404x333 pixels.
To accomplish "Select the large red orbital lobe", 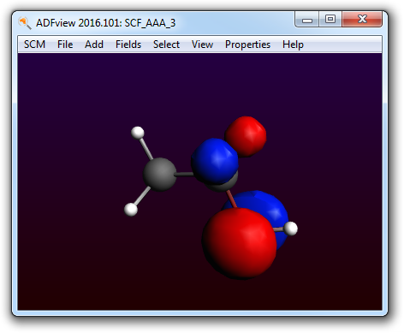I will pos(239,243).
